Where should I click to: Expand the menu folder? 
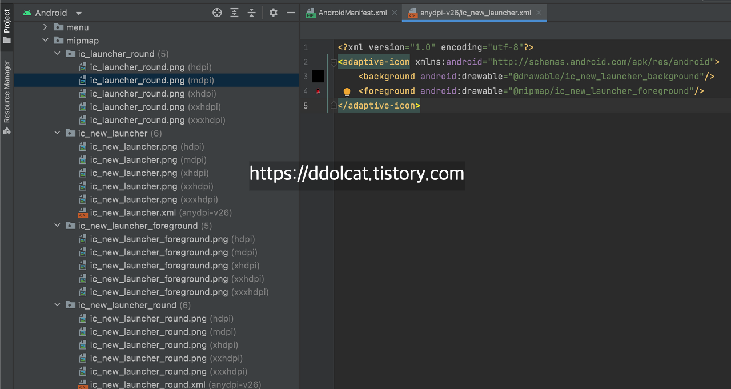tap(46, 27)
